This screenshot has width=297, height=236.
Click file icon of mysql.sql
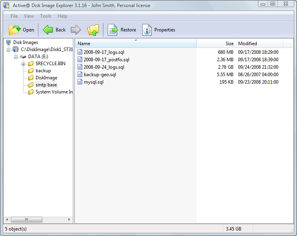[x=80, y=82]
